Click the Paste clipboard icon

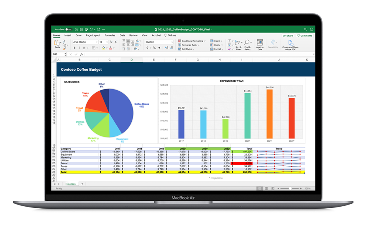(x=57, y=43)
